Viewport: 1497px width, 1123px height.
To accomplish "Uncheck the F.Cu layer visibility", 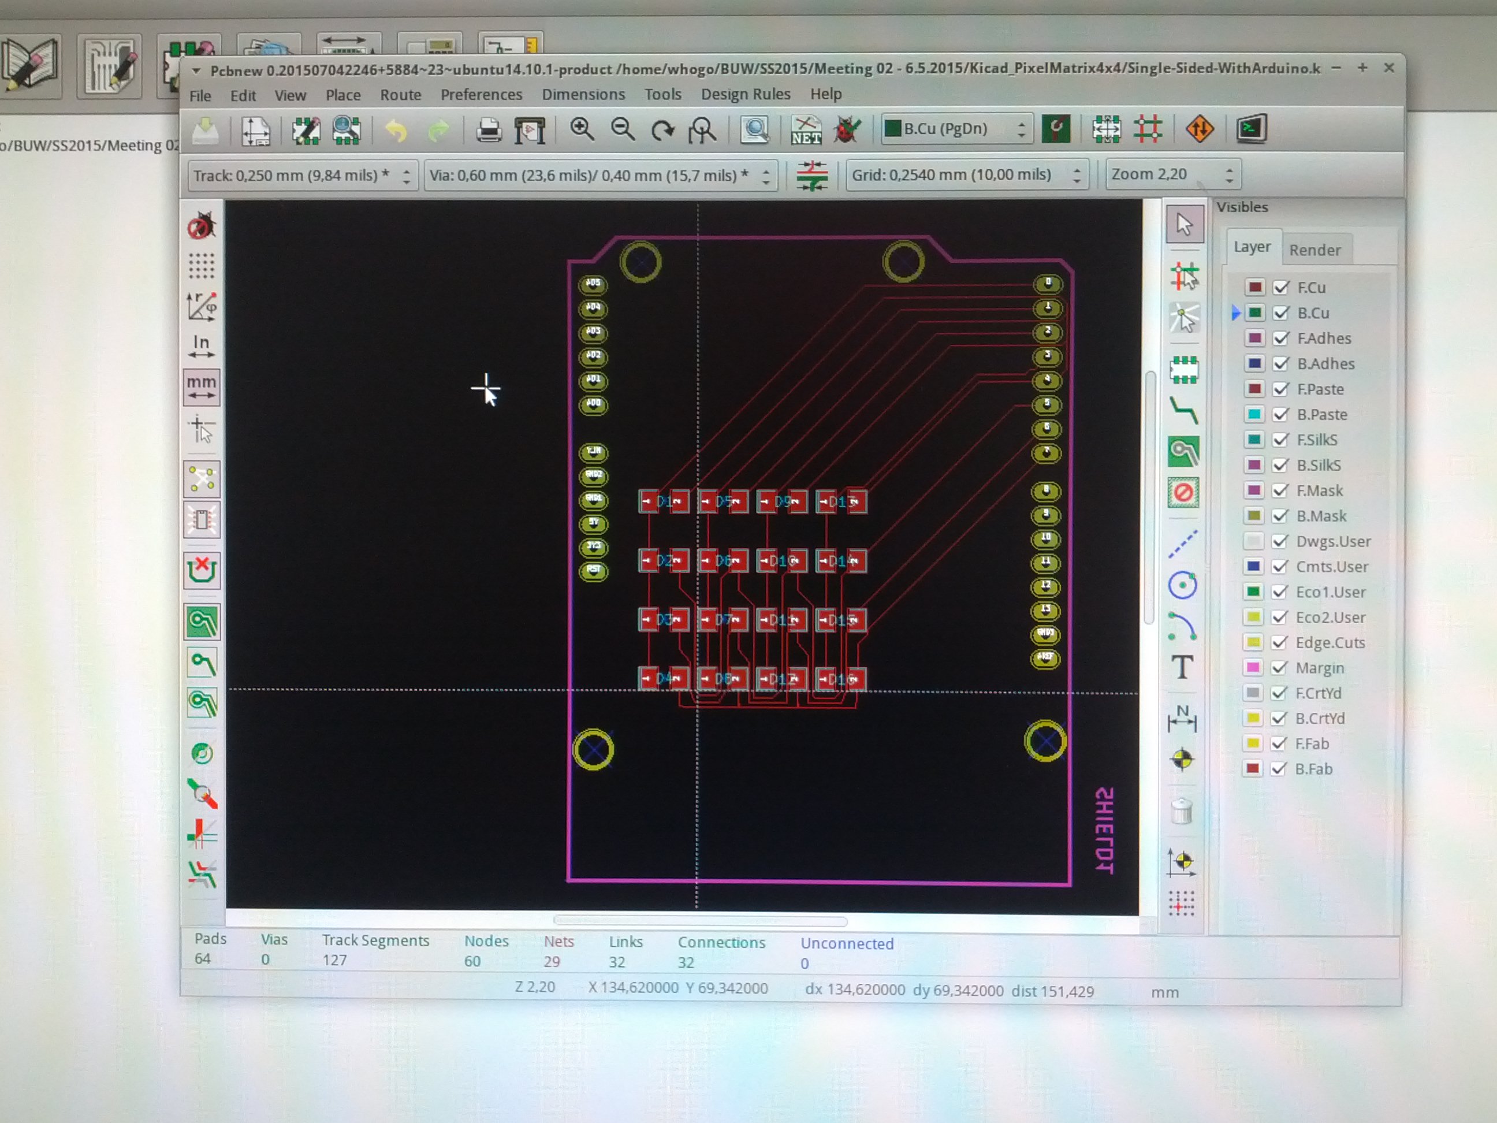I will pos(1280,288).
